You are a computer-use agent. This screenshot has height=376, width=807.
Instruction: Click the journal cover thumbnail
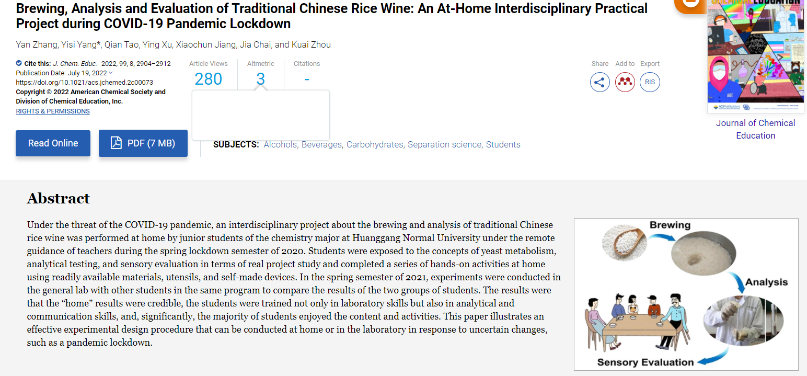(755, 55)
